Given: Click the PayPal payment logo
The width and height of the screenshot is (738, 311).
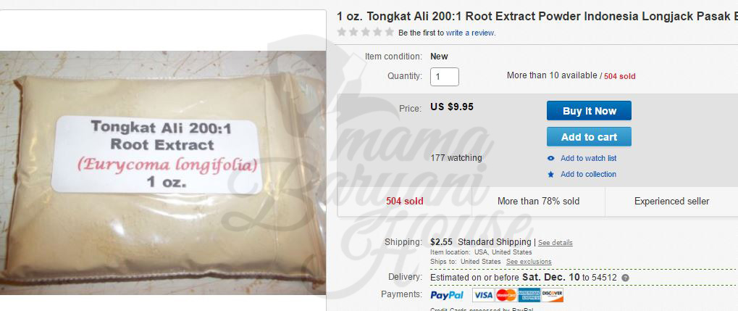Looking at the screenshot, I should [447, 296].
